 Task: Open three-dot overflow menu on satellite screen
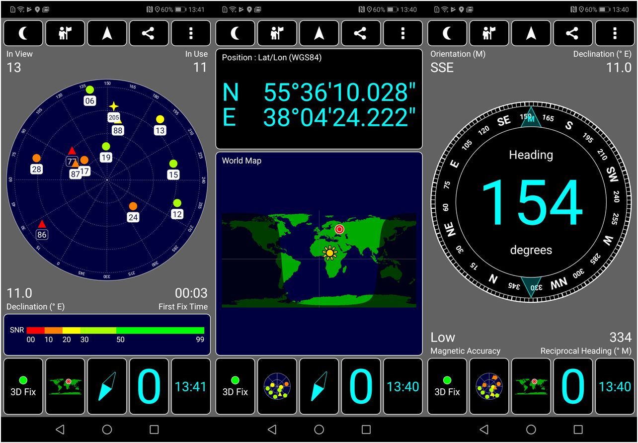click(191, 33)
